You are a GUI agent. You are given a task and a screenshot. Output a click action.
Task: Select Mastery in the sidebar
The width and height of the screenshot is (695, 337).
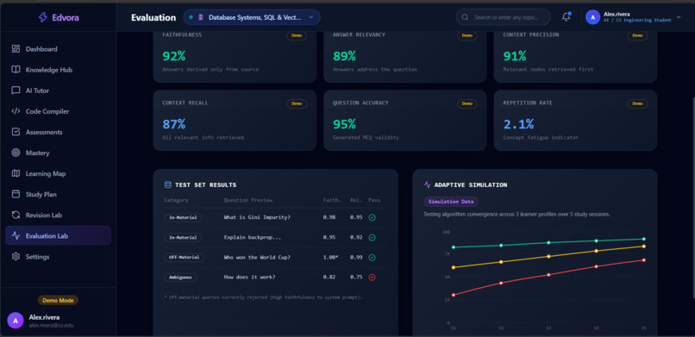tap(58, 153)
